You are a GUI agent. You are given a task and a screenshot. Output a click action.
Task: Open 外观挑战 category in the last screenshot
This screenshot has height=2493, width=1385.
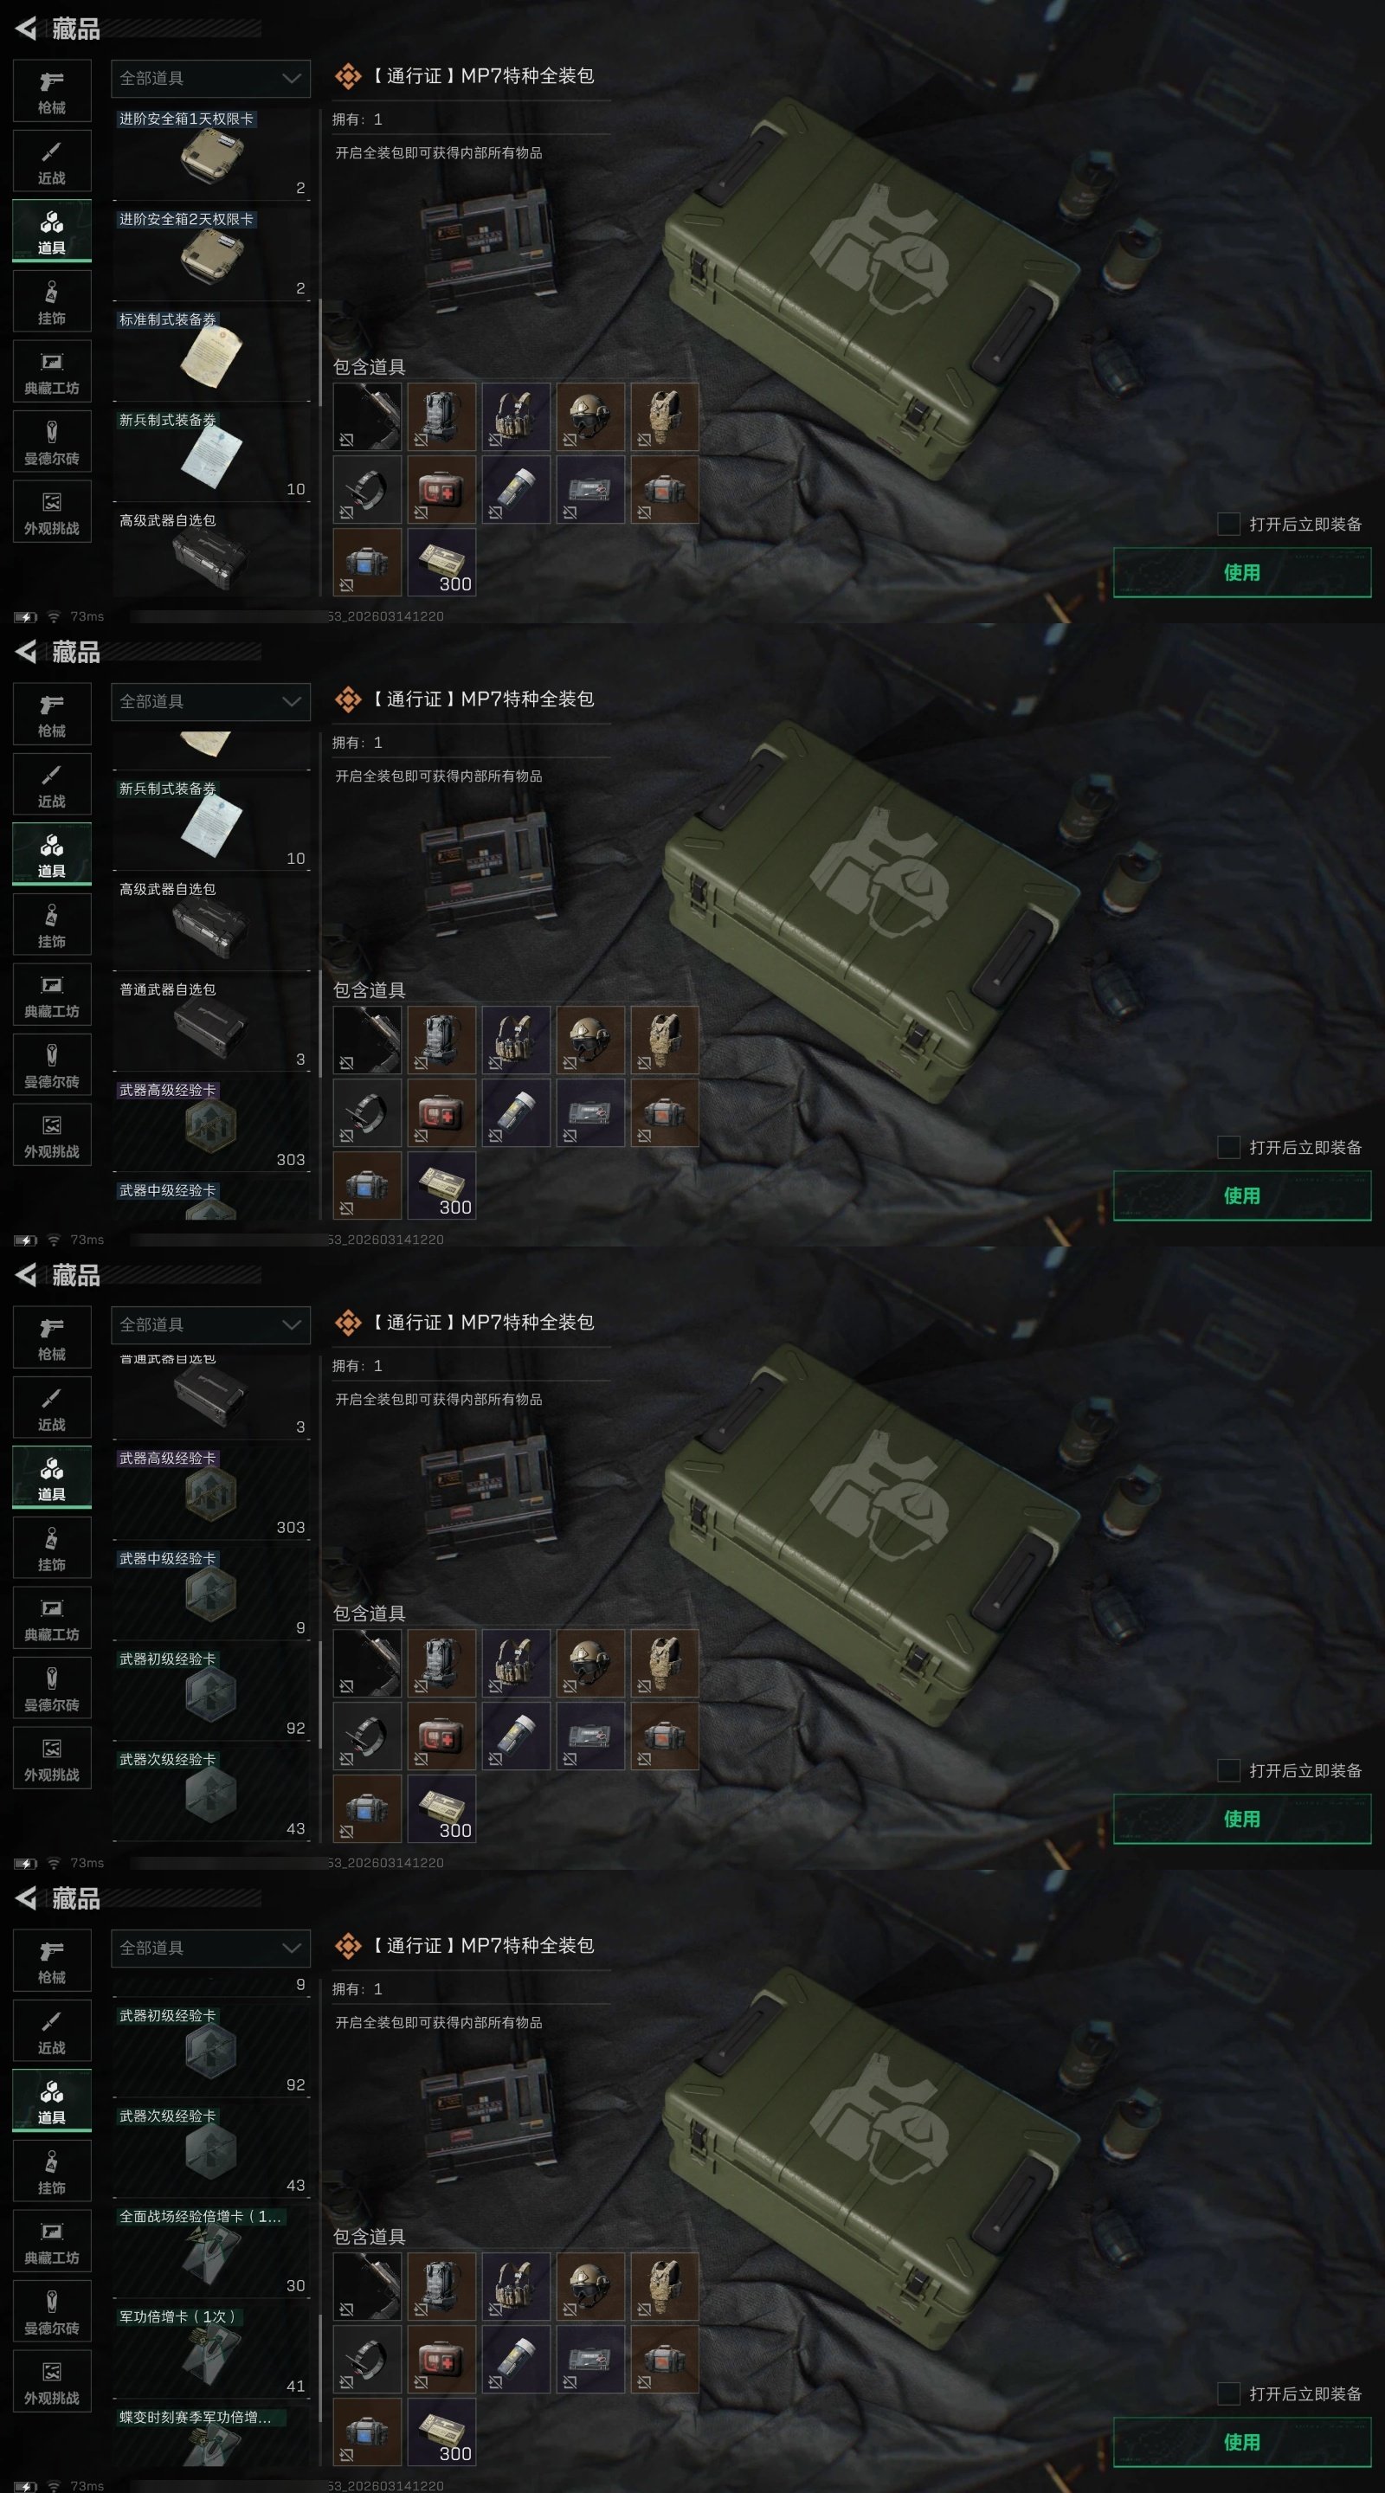pyautogui.click(x=52, y=2381)
